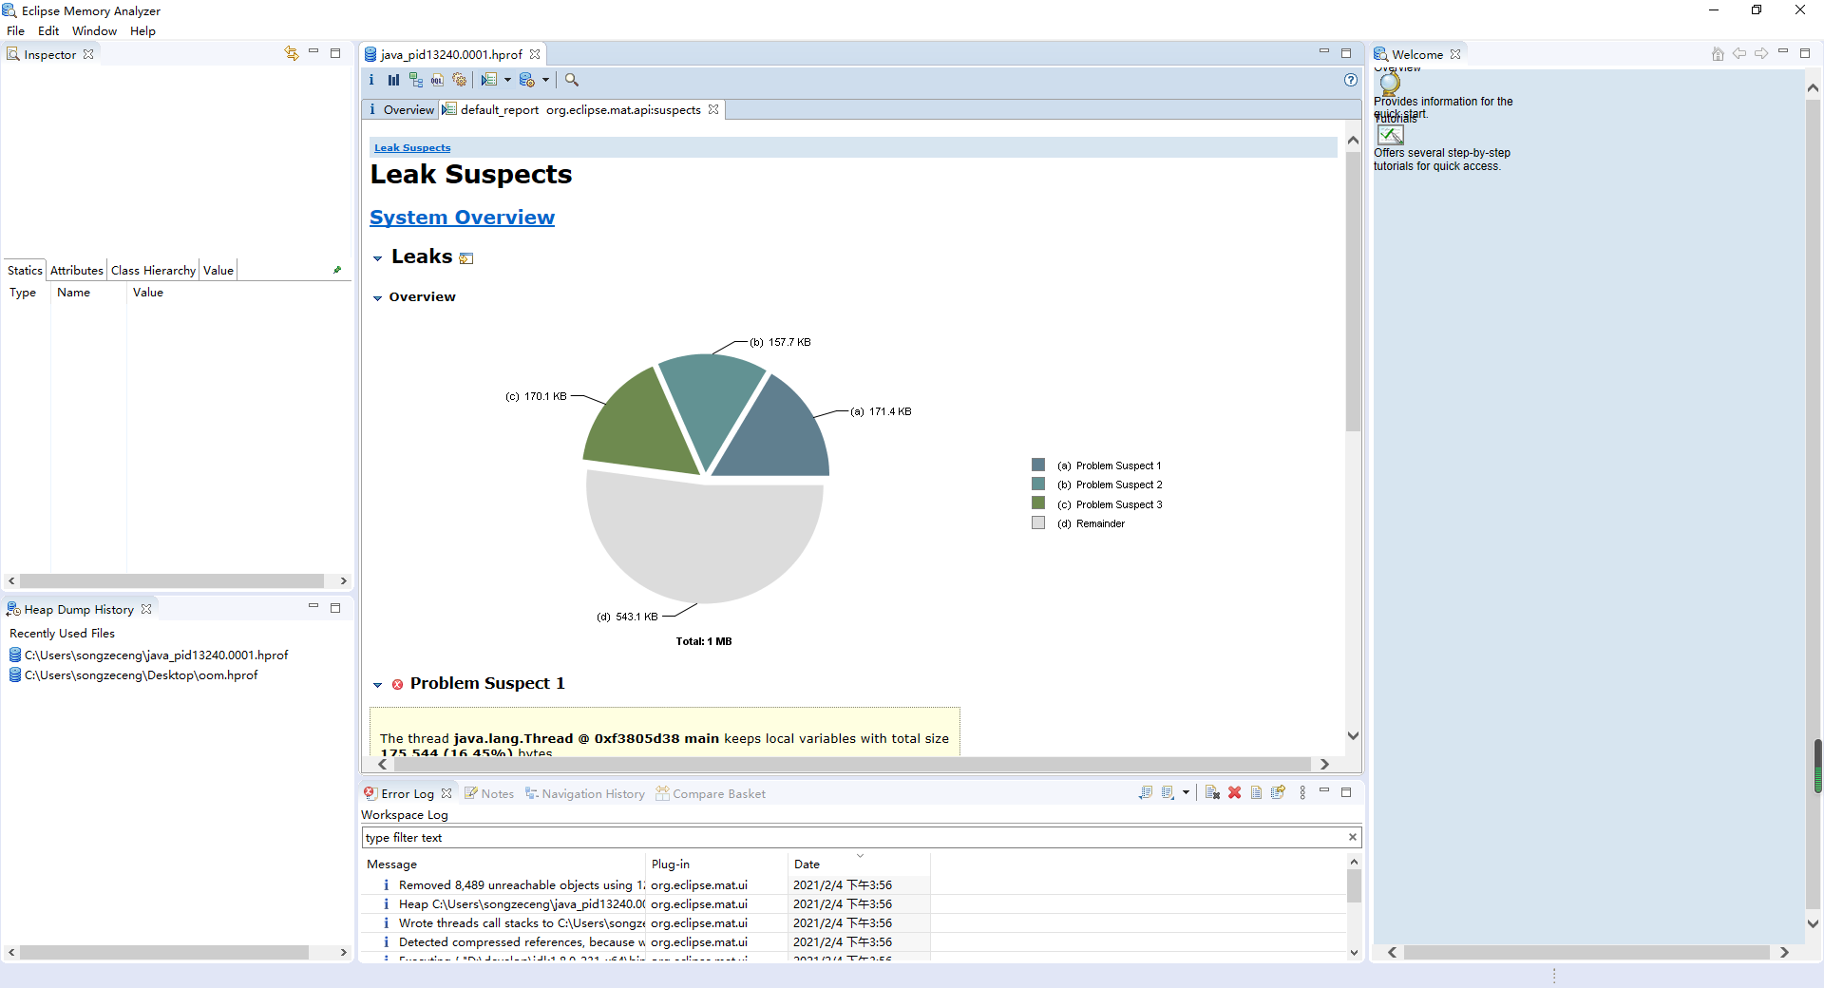Select the Statics tab in Inspector
This screenshot has width=1824, height=988.
[x=25, y=270]
